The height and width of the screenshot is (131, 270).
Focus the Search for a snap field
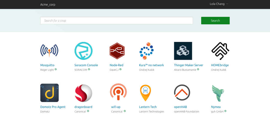[x=117, y=21]
